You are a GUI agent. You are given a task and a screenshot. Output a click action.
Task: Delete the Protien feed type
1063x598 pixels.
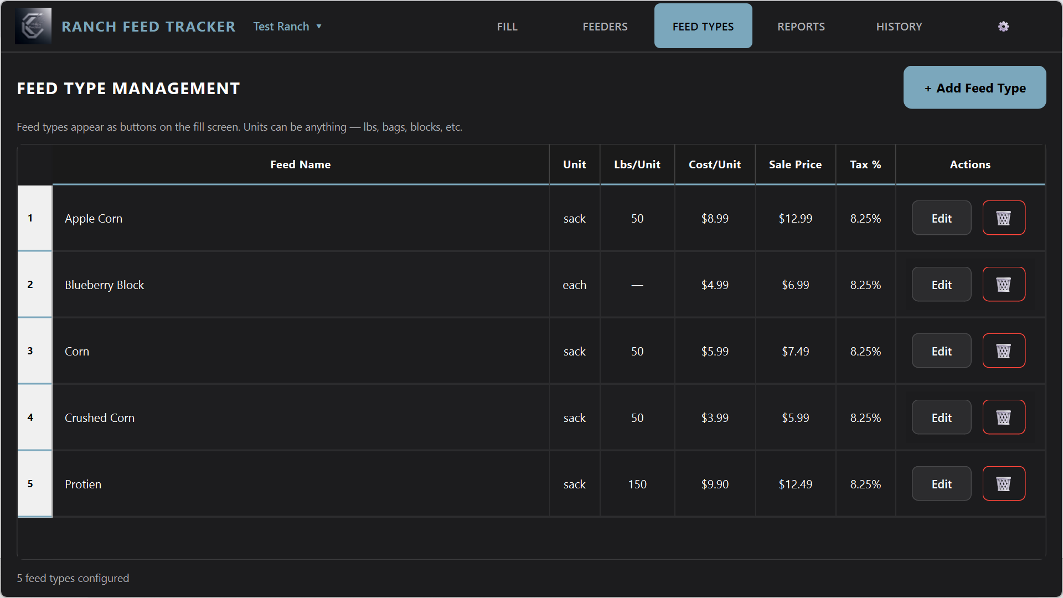1004,483
